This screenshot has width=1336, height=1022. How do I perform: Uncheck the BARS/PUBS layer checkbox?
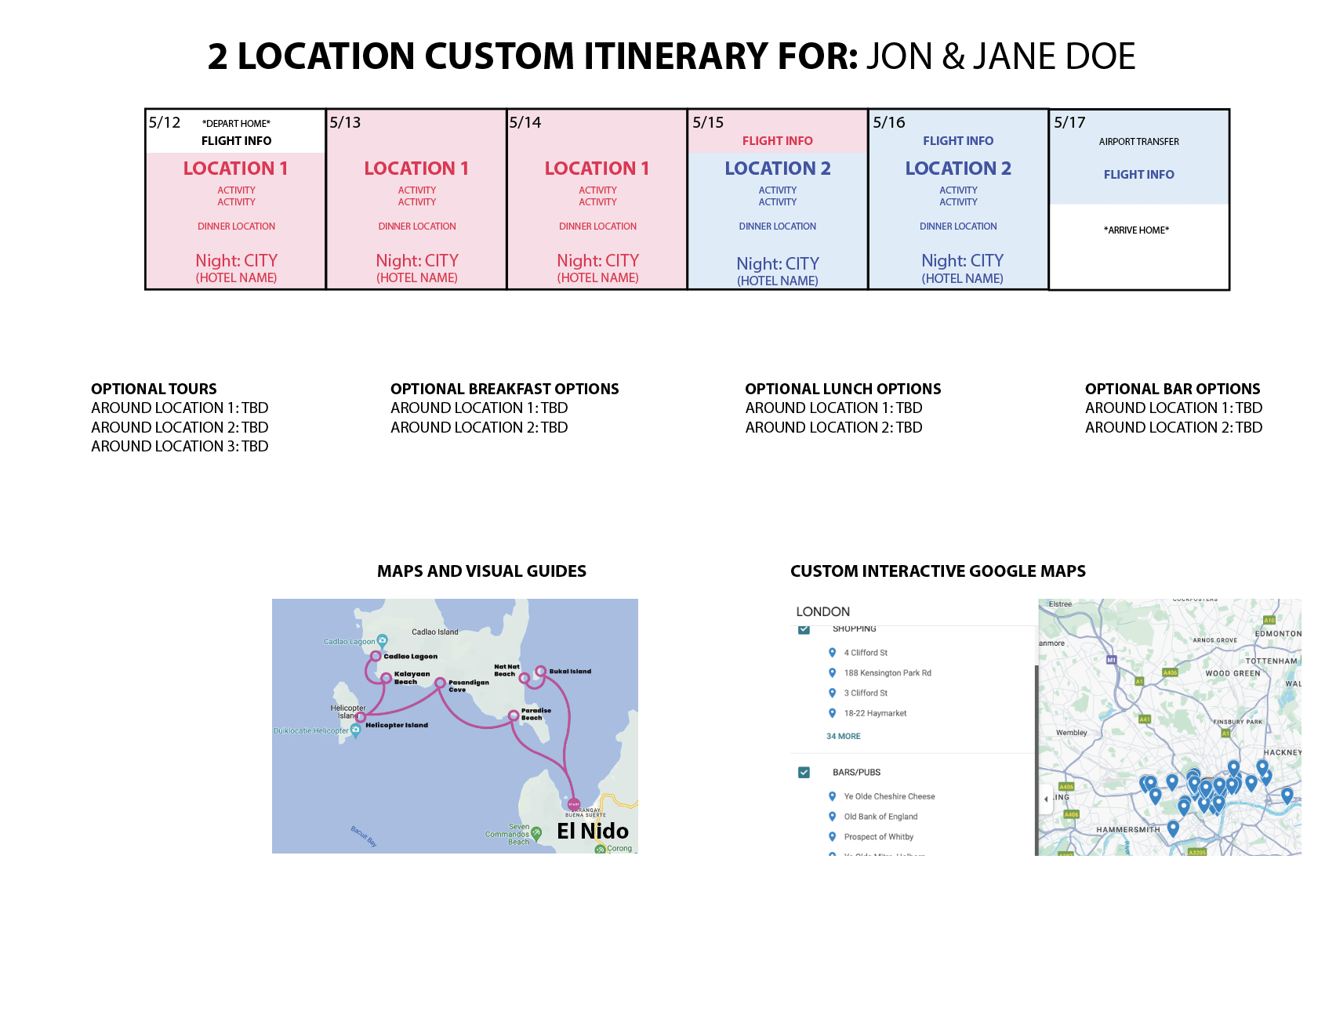(804, 772)
